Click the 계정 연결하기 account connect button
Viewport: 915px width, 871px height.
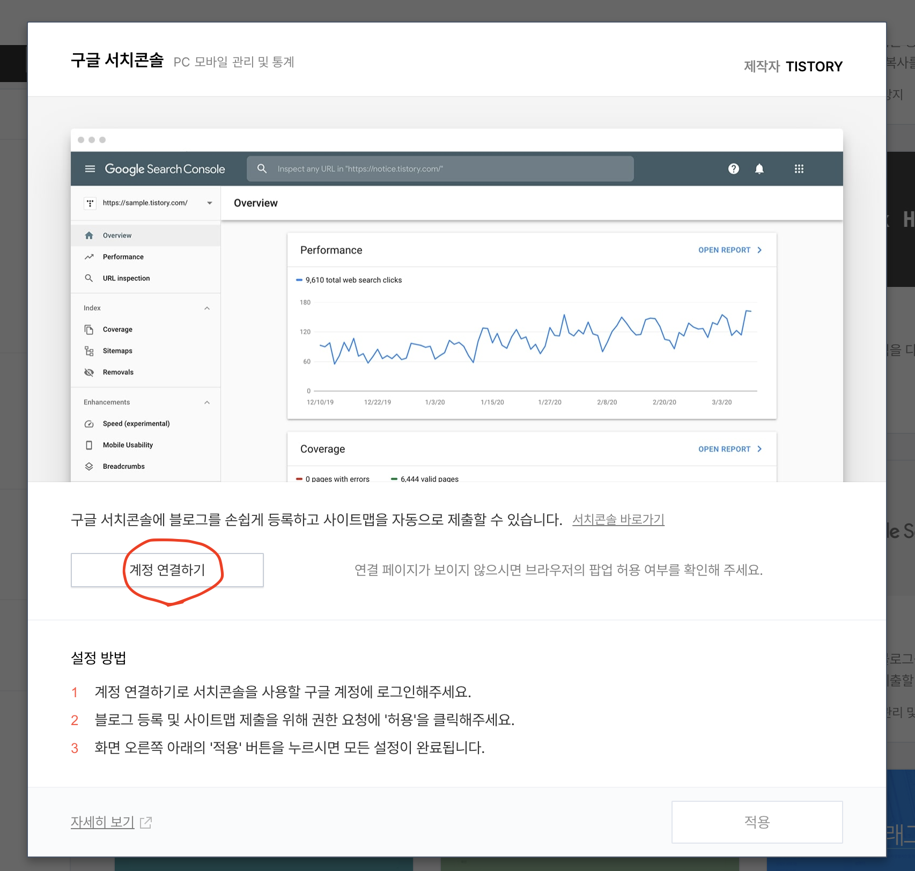point(167,570)
